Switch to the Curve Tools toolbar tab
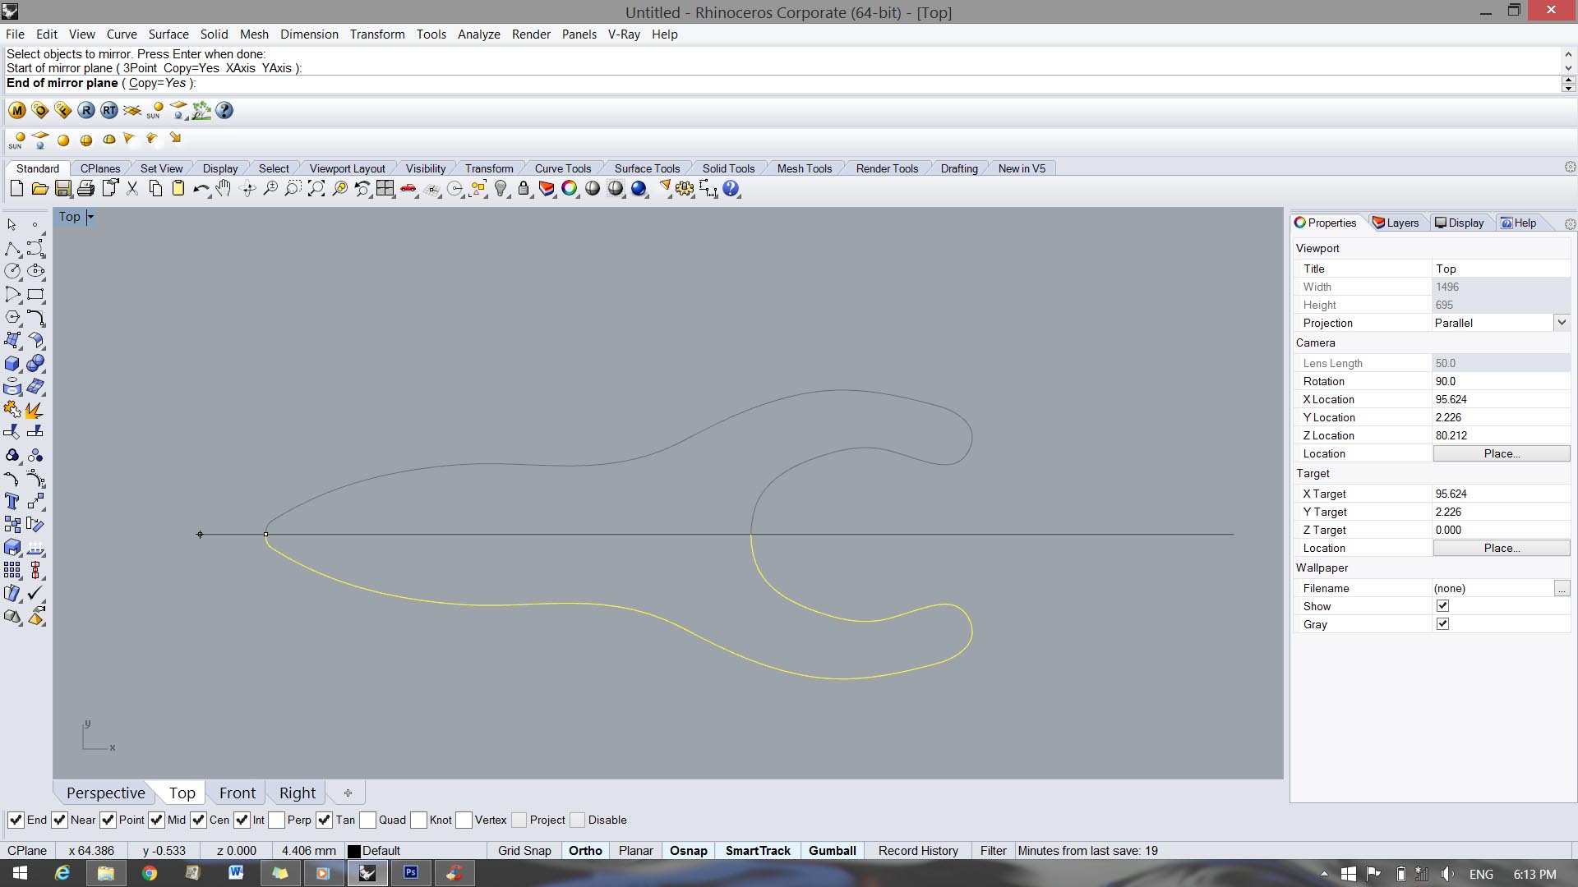Image resolution: width=1578 pixels, height=887 pixels. tap(562, 168)
